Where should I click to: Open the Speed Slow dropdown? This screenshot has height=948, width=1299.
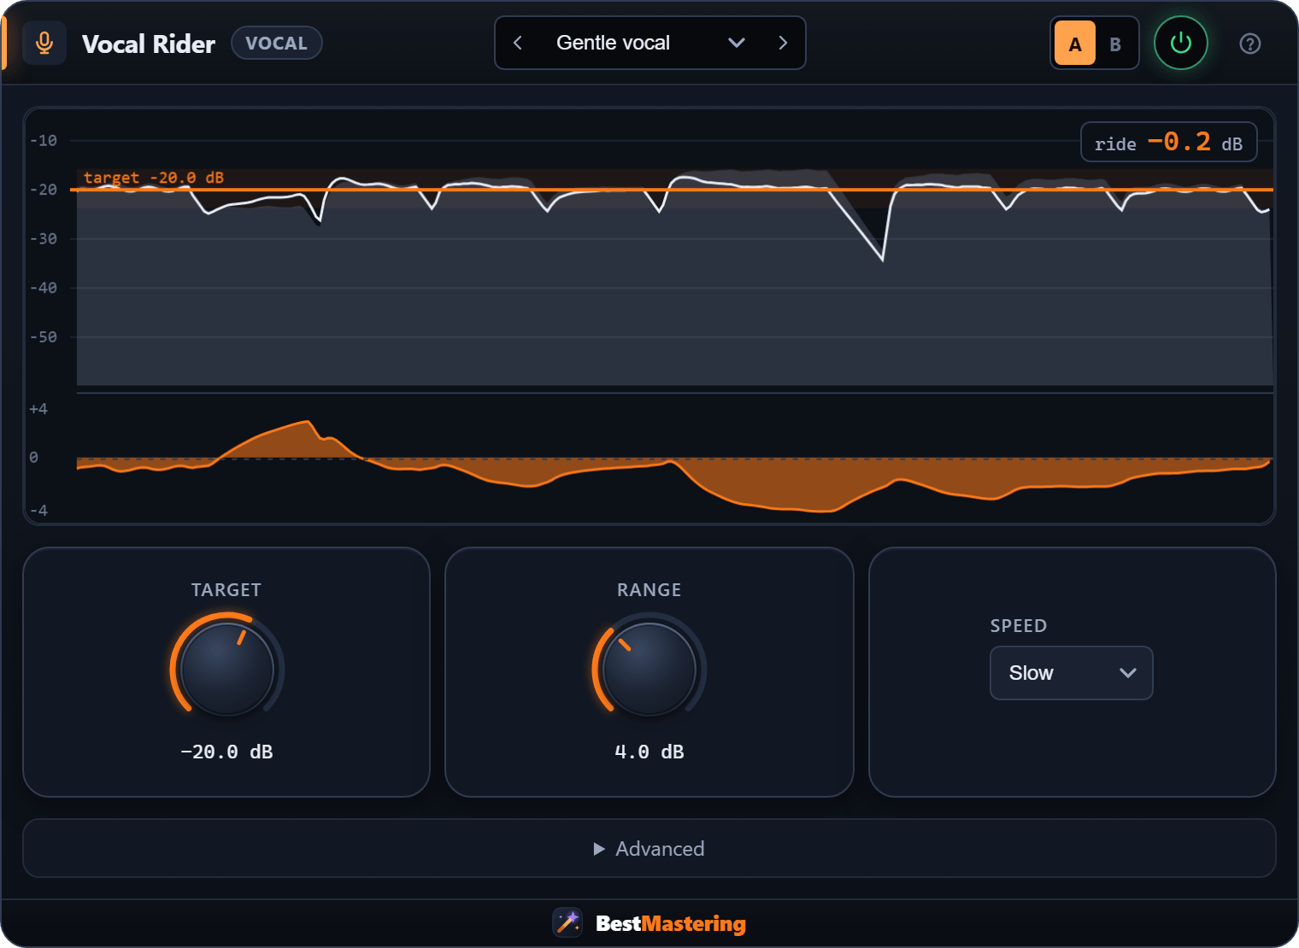(1071, 673)
